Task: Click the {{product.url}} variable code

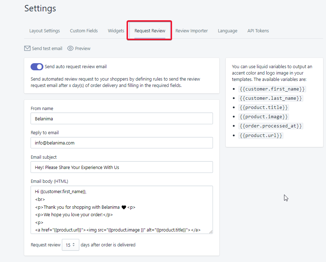Action: pos(261,135)
